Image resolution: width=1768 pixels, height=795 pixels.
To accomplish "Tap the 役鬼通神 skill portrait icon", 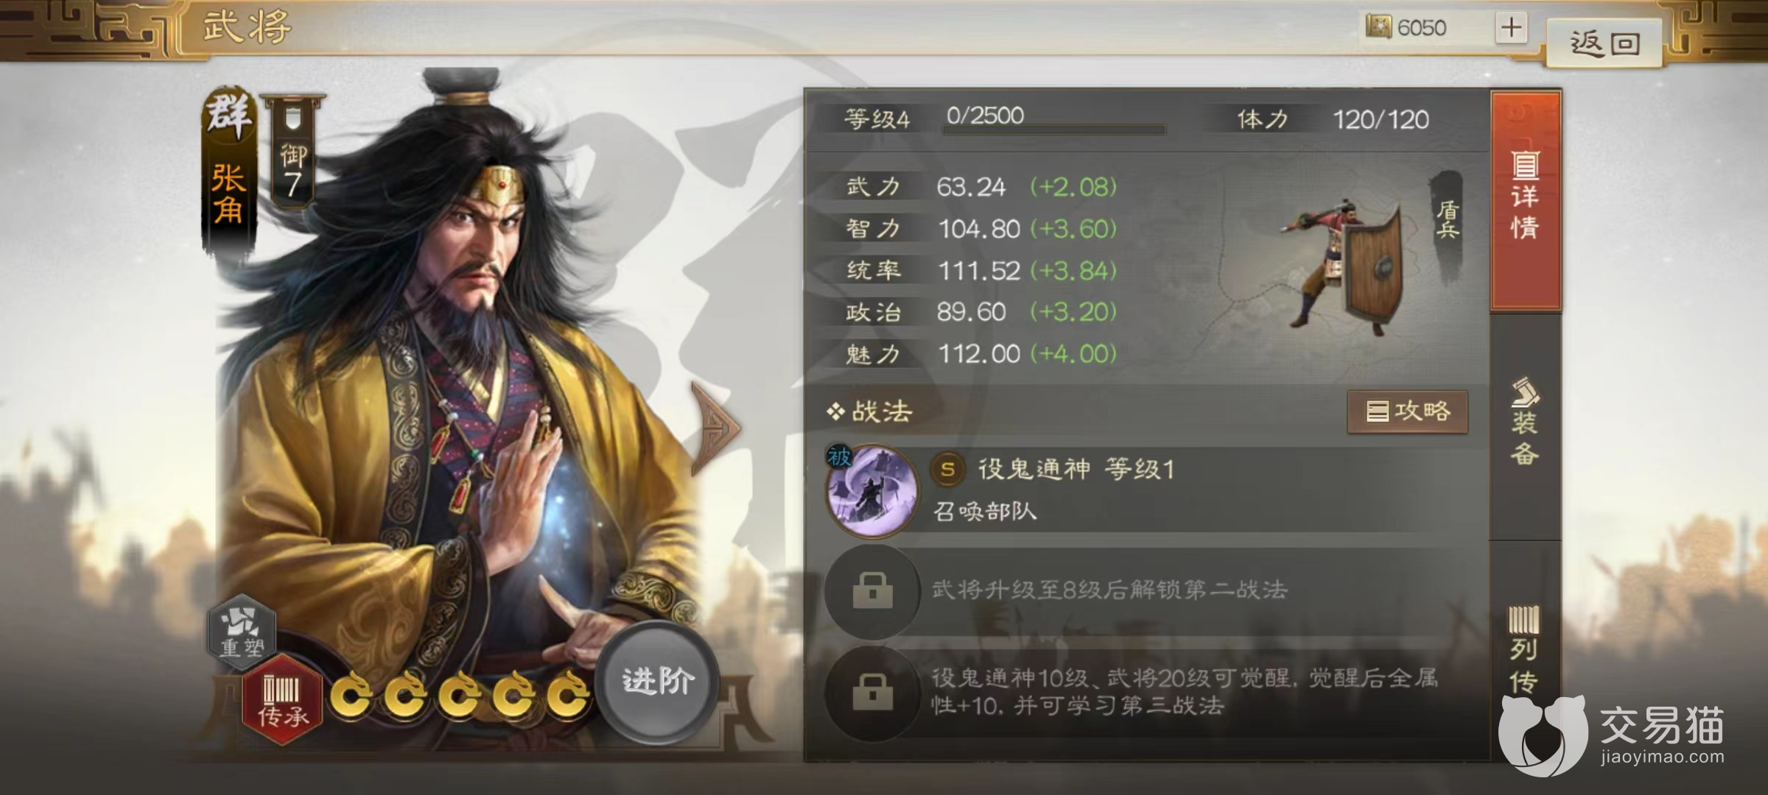I will [873, 491].
